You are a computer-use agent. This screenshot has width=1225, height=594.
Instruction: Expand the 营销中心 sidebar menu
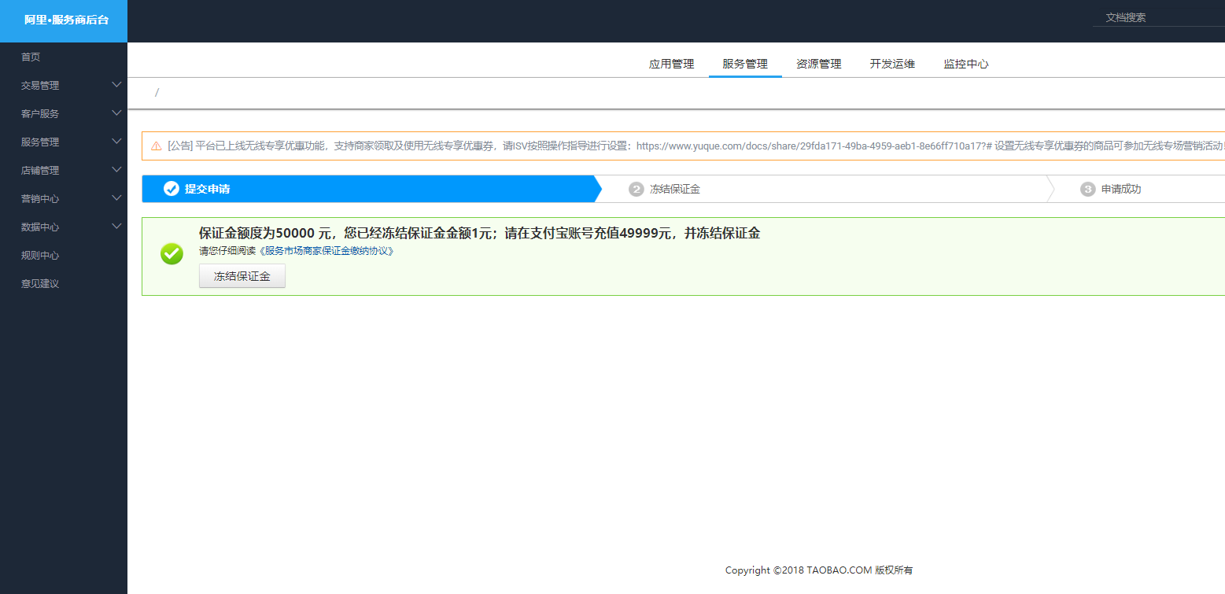tap(116, 198)
